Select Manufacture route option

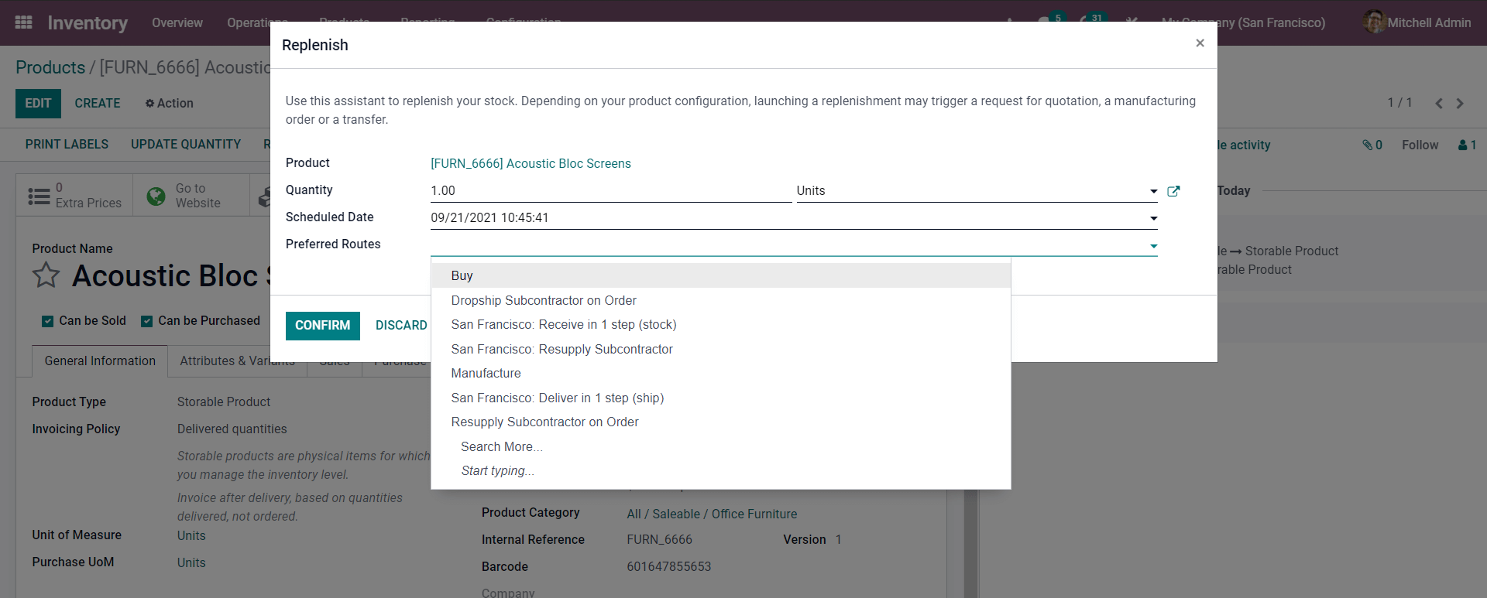pos(721,373)
